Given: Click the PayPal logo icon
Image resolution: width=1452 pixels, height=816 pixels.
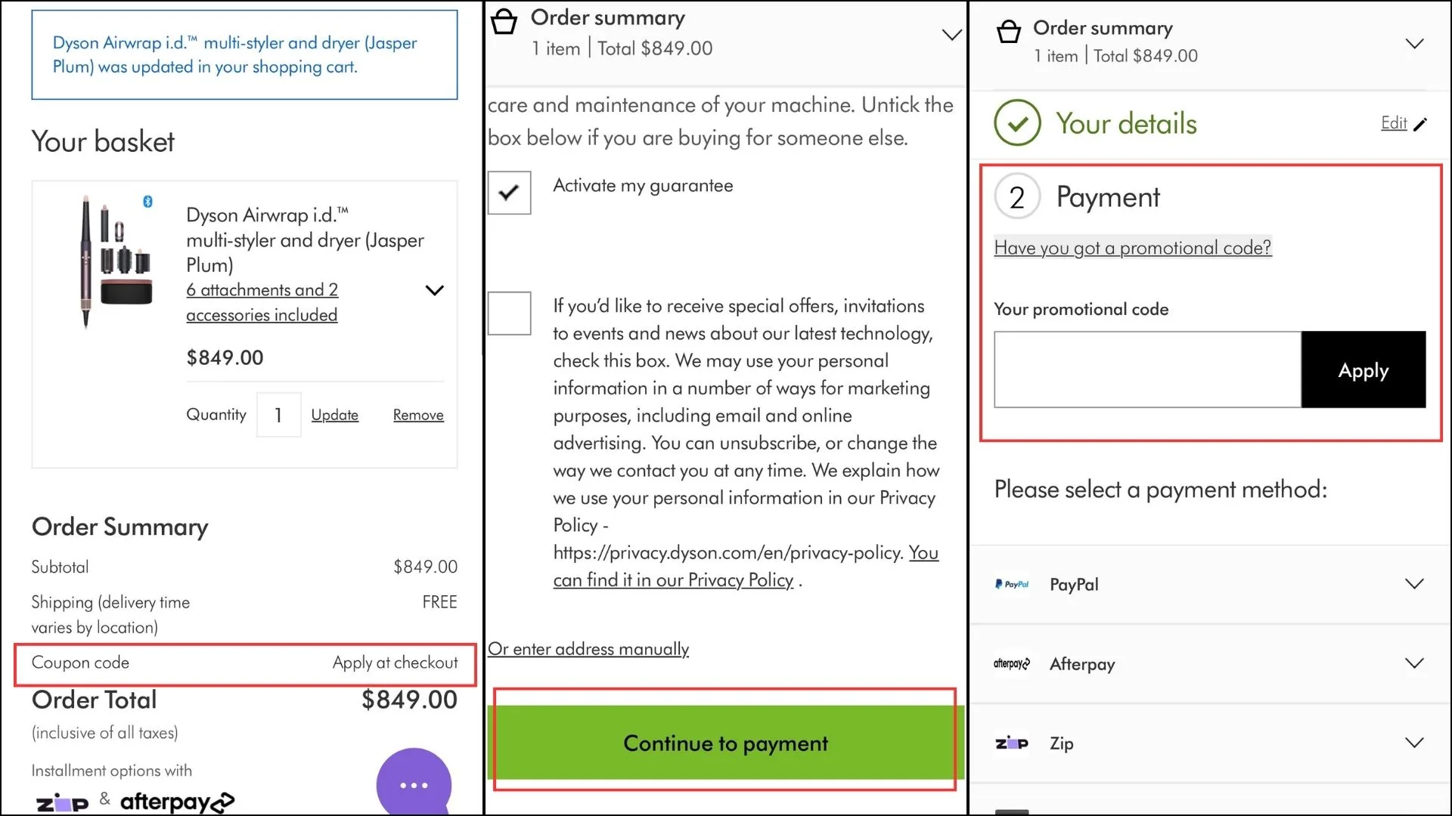Looking at the screenshot, I should pos(1012,584).
